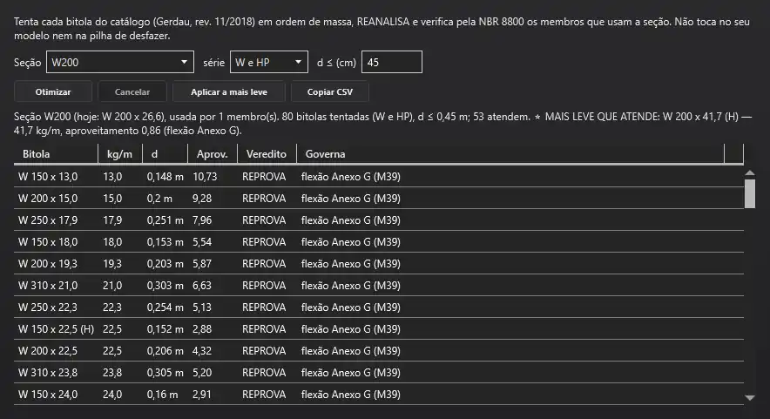Screen dimensions: 770x419
Task: Sort by the Bitola column header
Action: tap(56, 153)
